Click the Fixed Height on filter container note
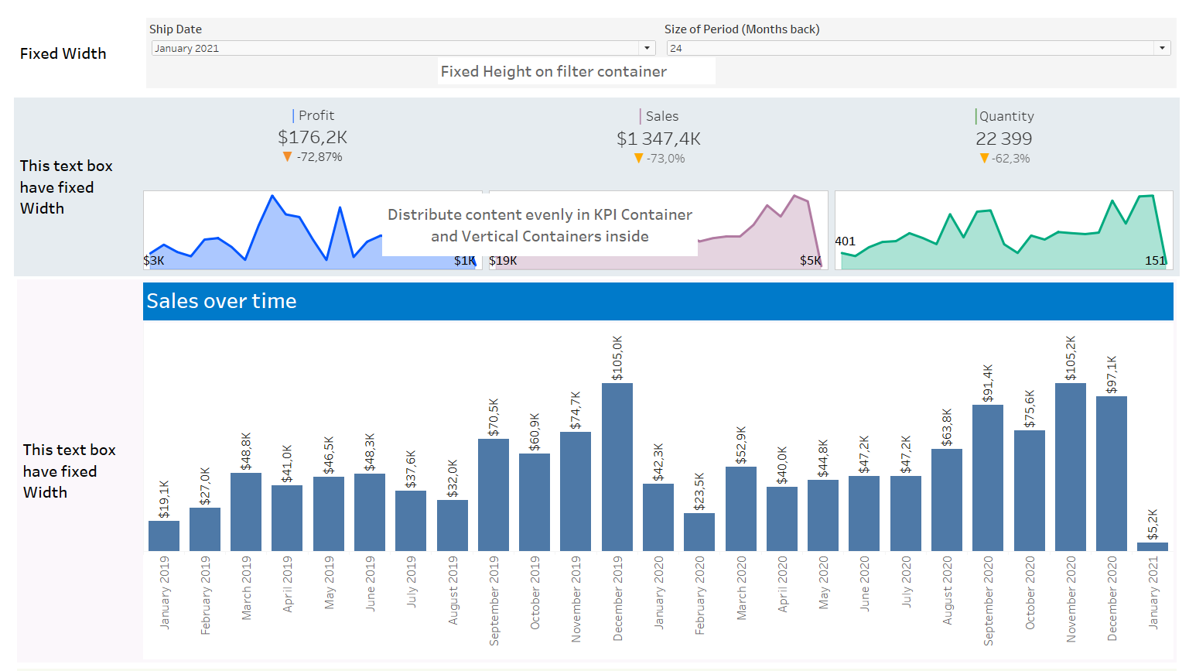1189x671 pixels. click(x=553, y=71)
